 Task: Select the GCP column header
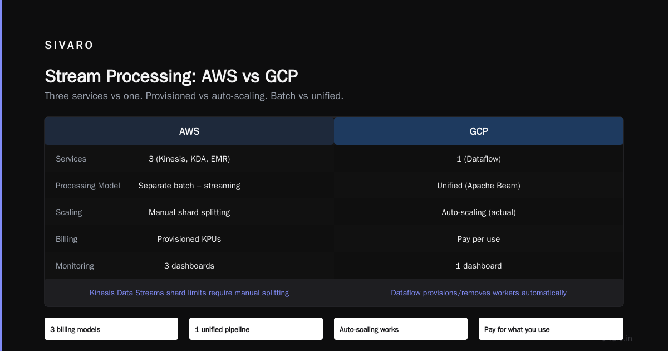coord(479,131)
